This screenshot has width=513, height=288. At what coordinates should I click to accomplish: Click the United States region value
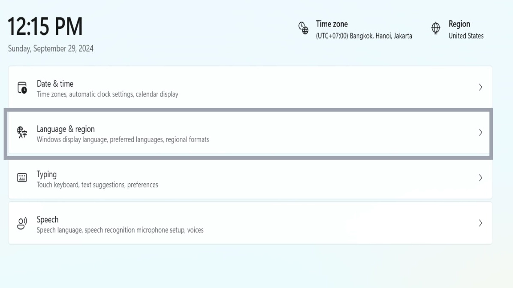click(466, 36)
